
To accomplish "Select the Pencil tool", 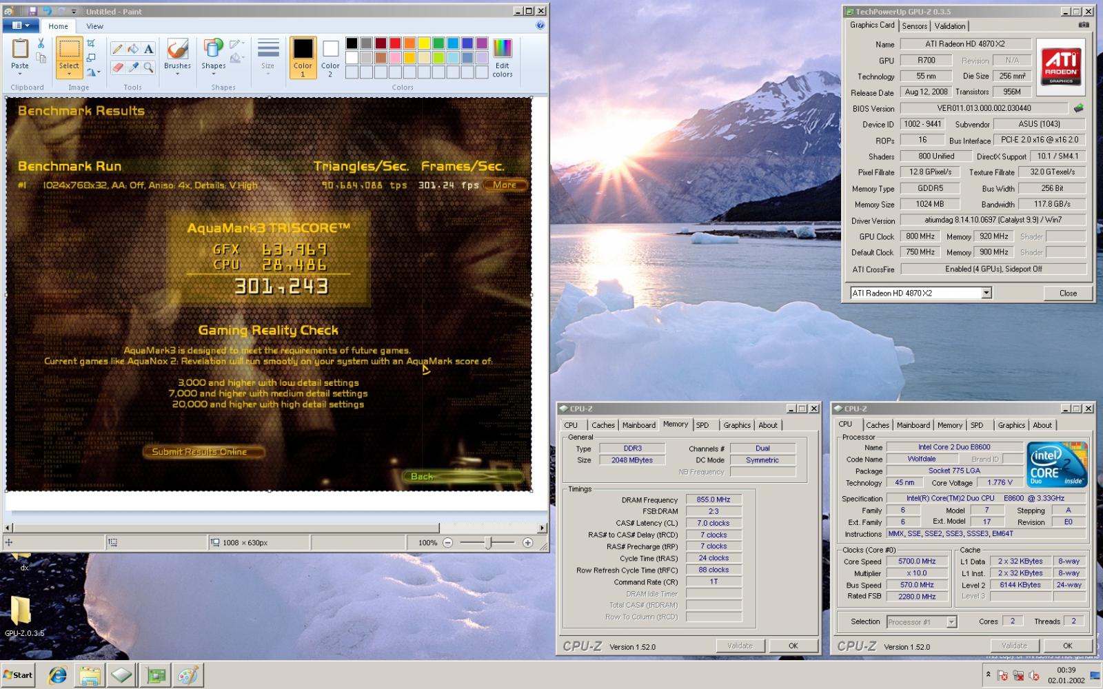I will click(118, 49).
